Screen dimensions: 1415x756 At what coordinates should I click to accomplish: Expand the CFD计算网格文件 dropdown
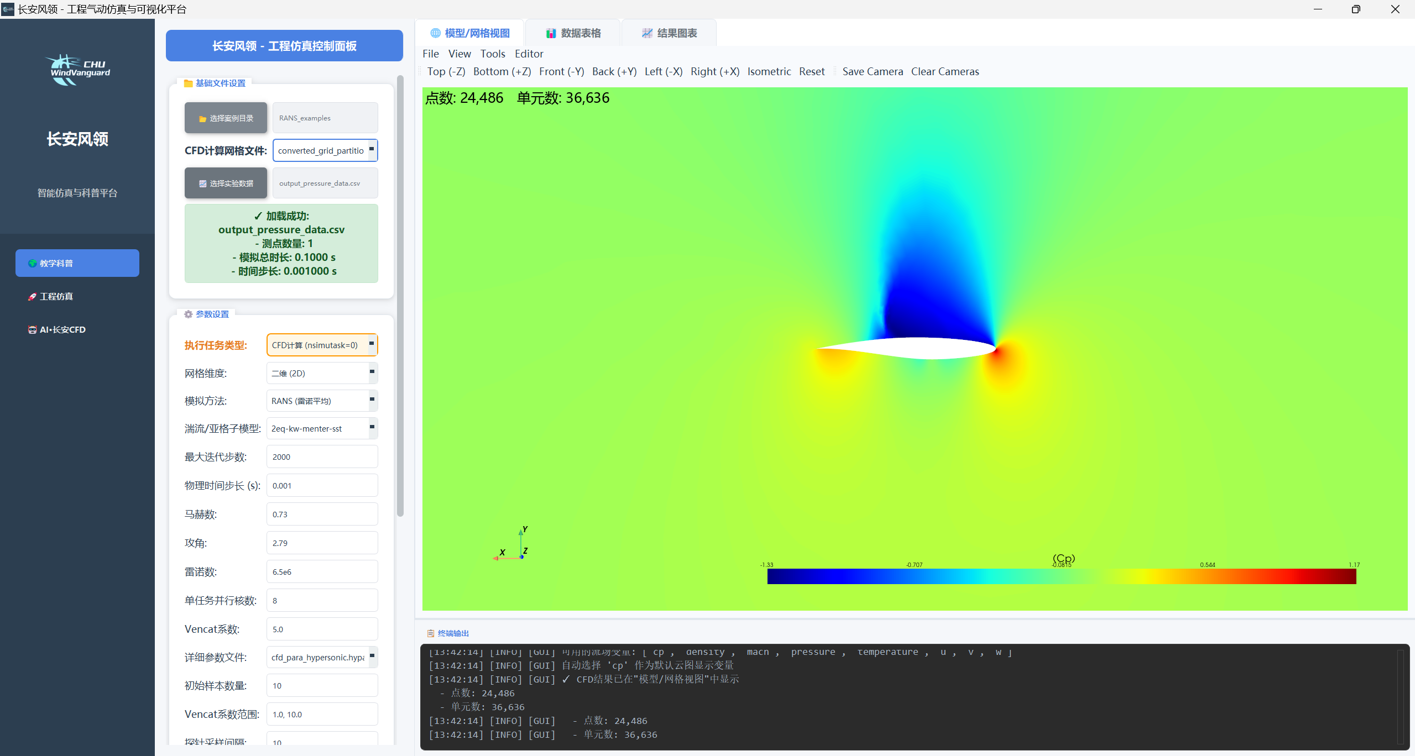pos(372,150)
